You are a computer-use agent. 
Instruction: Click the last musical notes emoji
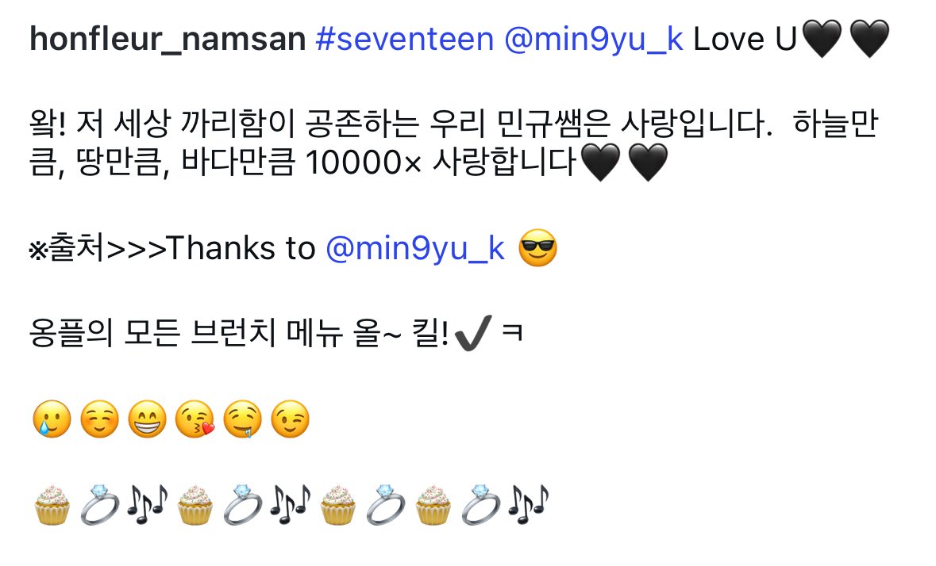pos(528,504)
